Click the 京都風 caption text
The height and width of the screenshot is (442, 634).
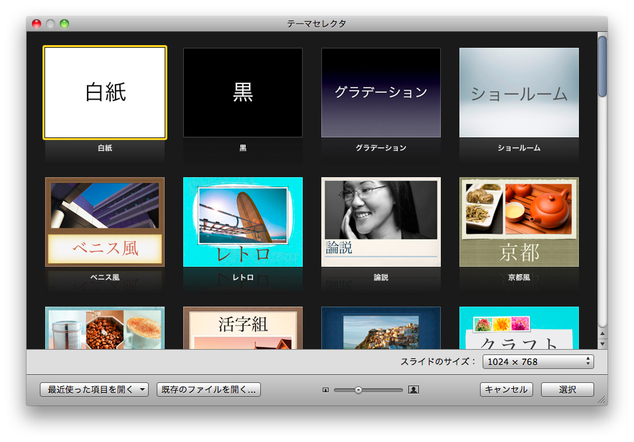(518, 277)
